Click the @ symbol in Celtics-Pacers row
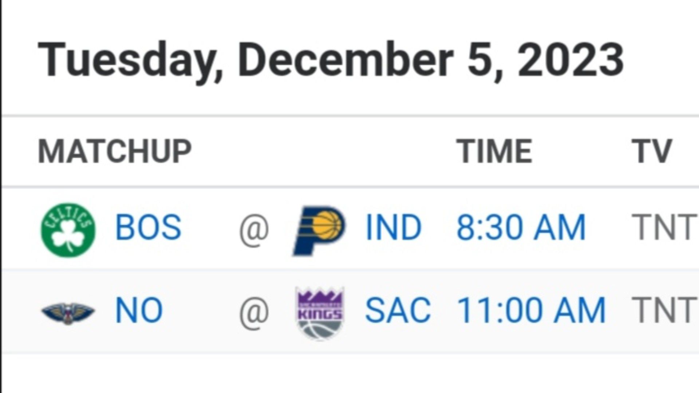 pos(254,229)
